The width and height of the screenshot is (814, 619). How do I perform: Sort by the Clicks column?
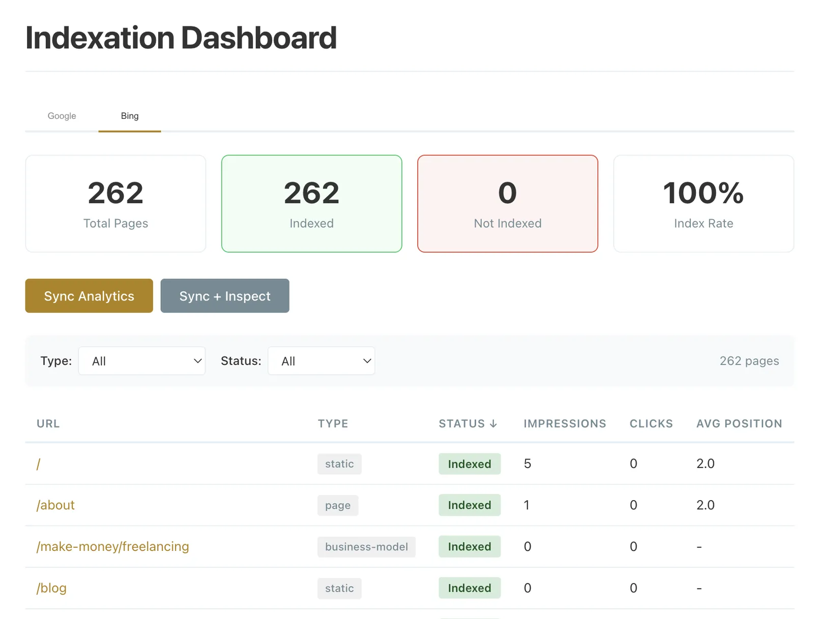651,423
